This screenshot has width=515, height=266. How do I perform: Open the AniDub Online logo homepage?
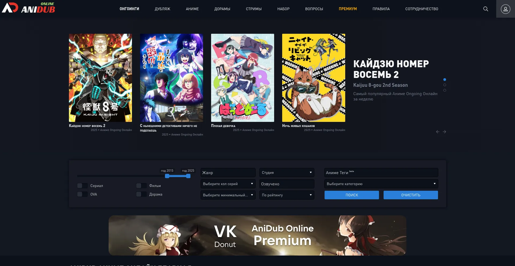(28, 8)
